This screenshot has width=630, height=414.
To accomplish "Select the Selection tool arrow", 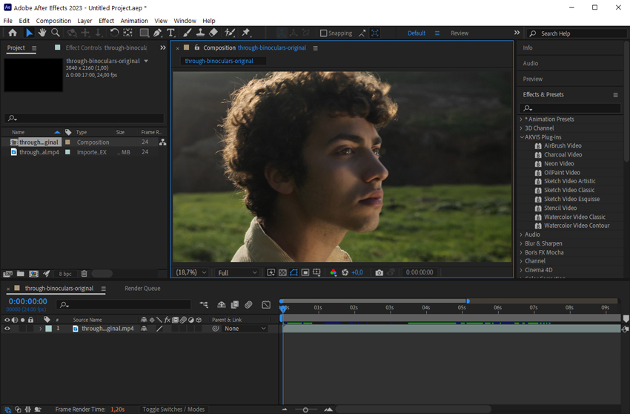I will pyautogui.click(x=29, y=33).
